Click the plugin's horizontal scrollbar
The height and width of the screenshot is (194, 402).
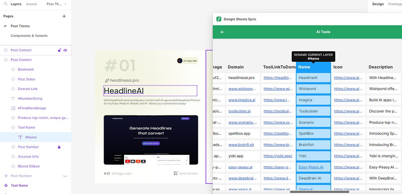point(319,192)
